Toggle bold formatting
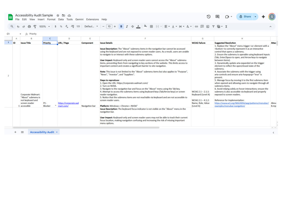Screen dimensions: 281x211 pyautogui.click(x=121, y=26)
